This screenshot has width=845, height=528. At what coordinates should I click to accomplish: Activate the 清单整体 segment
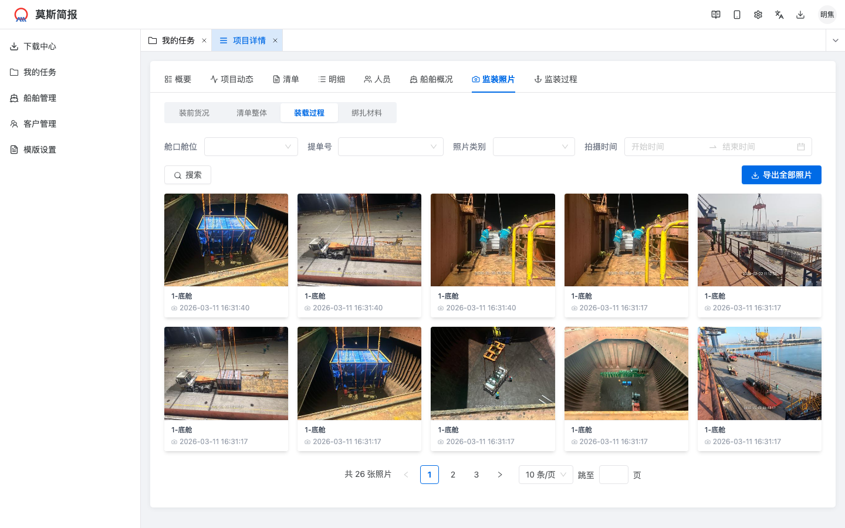pos(251,112)
